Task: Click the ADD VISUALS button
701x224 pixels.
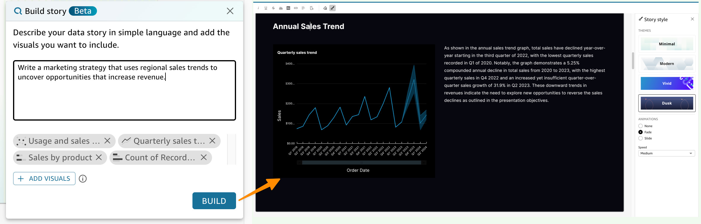Action: click(44, 179)
